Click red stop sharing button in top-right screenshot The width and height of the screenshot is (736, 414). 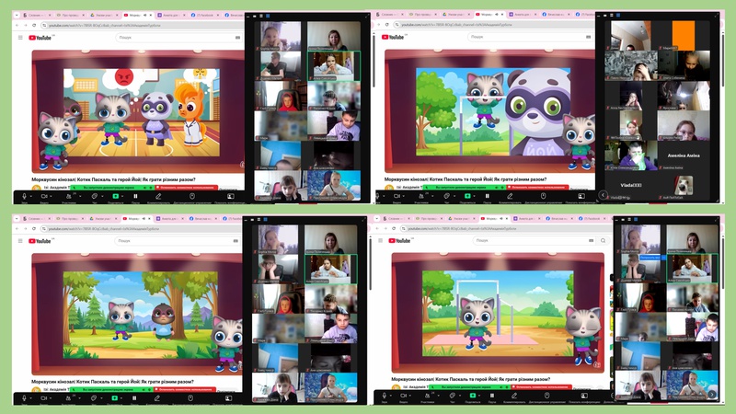(537, 188)
